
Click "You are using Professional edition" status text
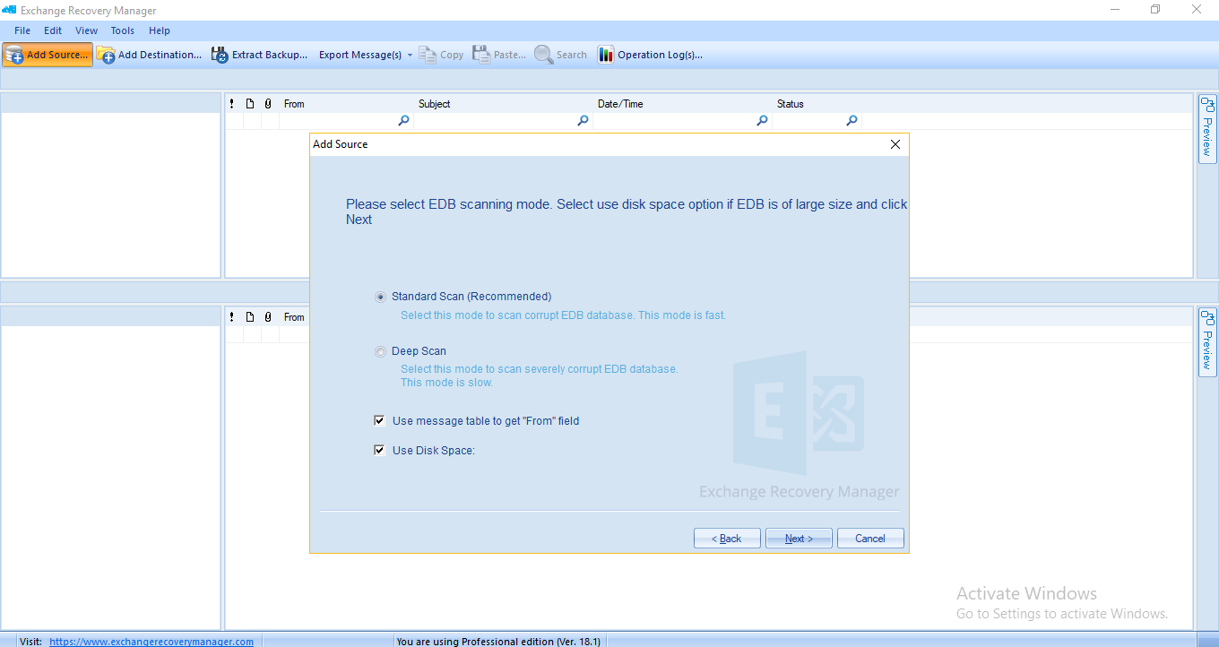[x=498, y=642]
